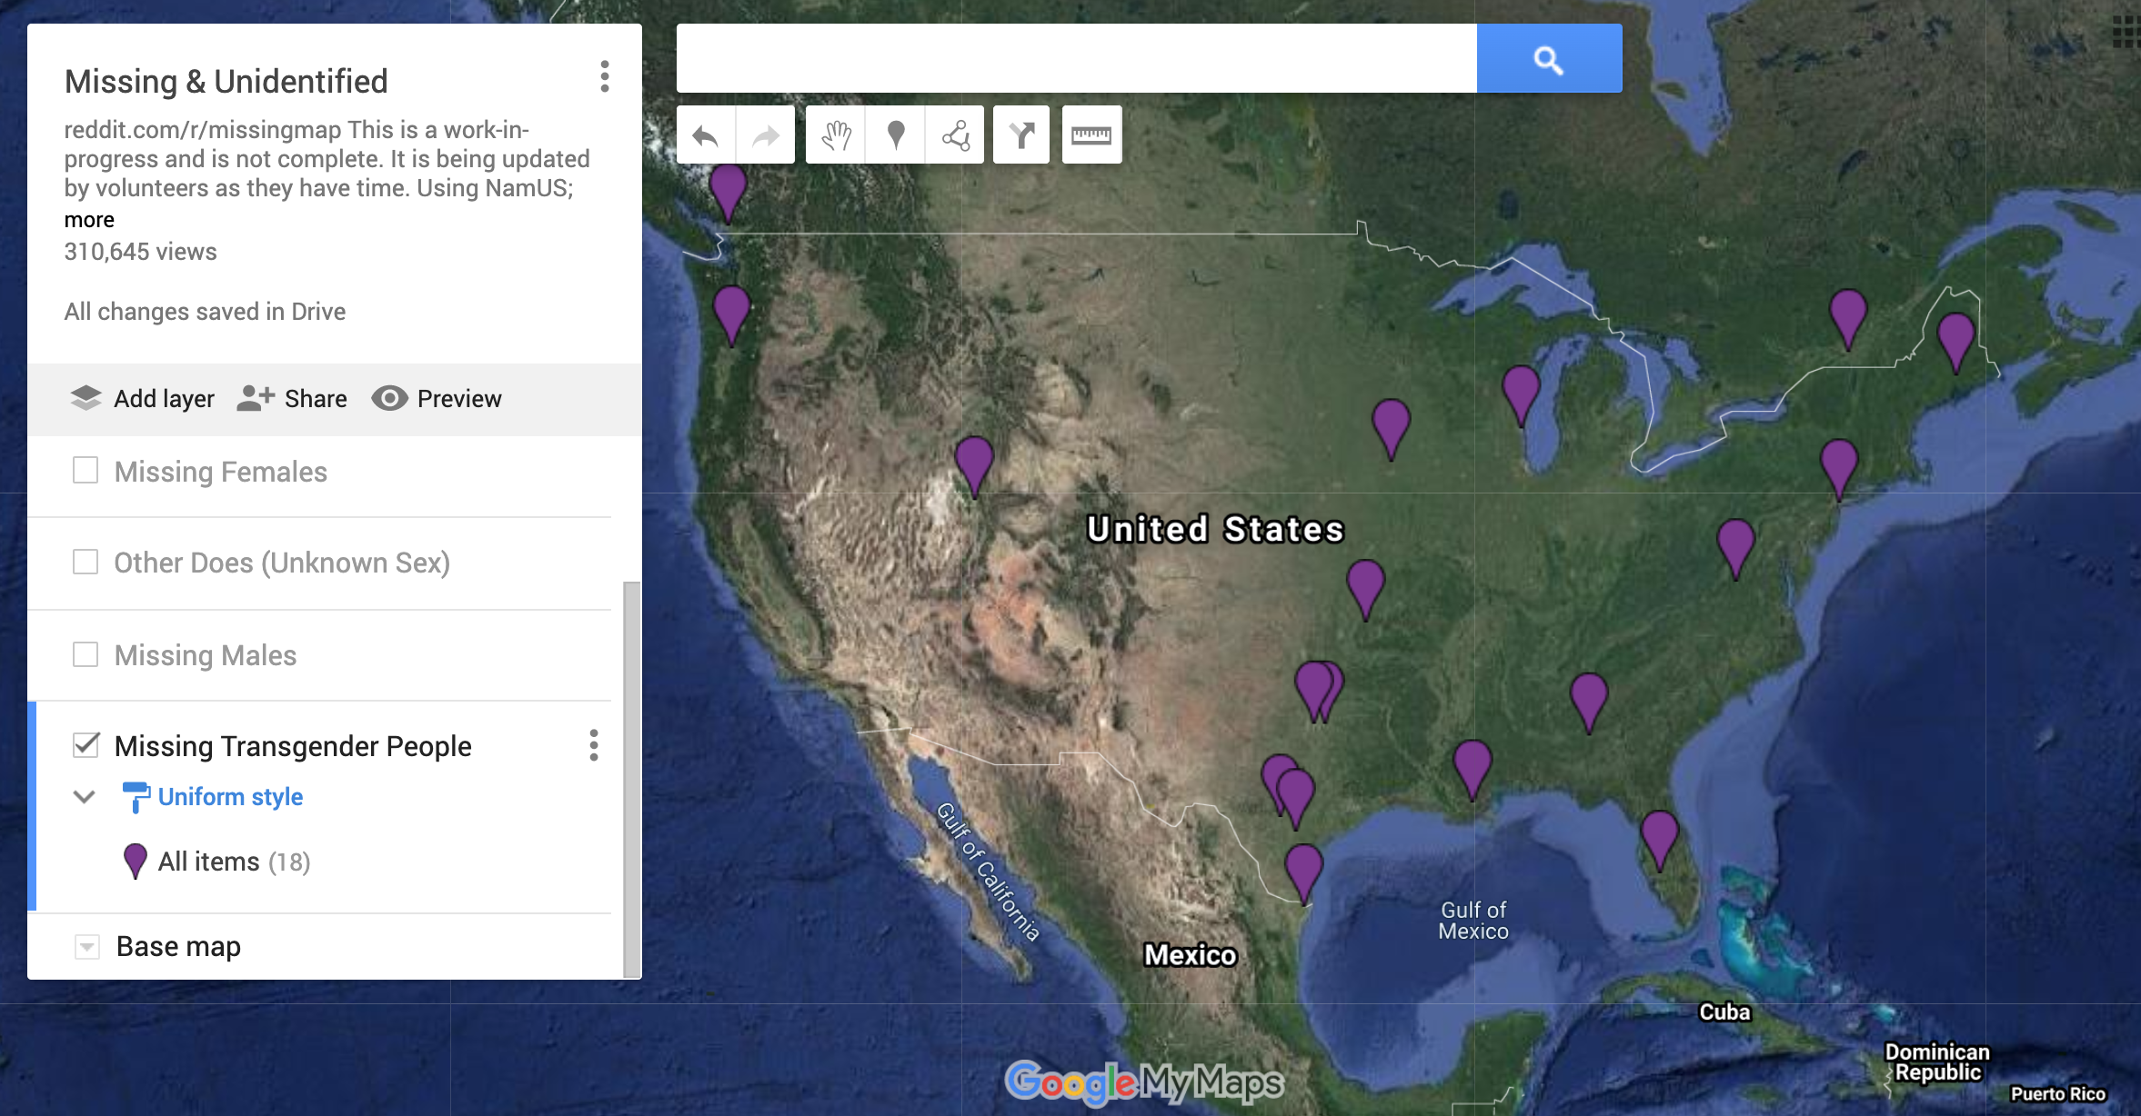Collapse the Missing Transgender People item list chevron

[x=84, y=797]
